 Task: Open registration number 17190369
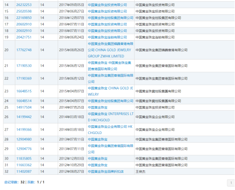pos(24,78)
